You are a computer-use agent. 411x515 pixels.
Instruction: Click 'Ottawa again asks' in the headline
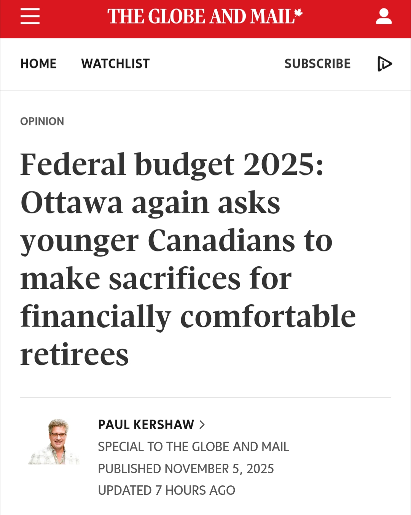(x=150, y=202)
